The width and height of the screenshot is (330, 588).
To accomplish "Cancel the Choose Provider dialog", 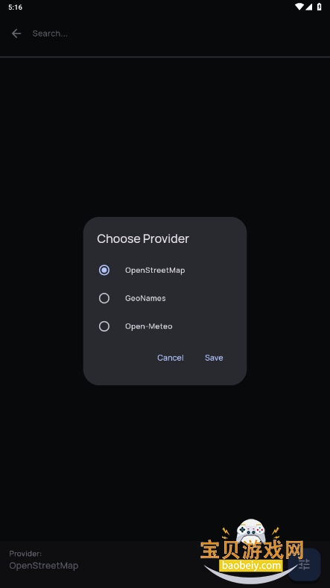I will (x=171, y=358).
